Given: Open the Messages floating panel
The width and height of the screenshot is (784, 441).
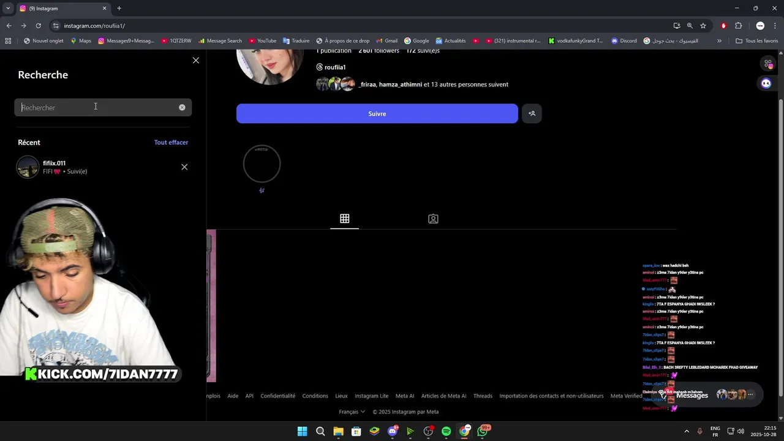Looking at the screenshot, I should pos(709,395).
